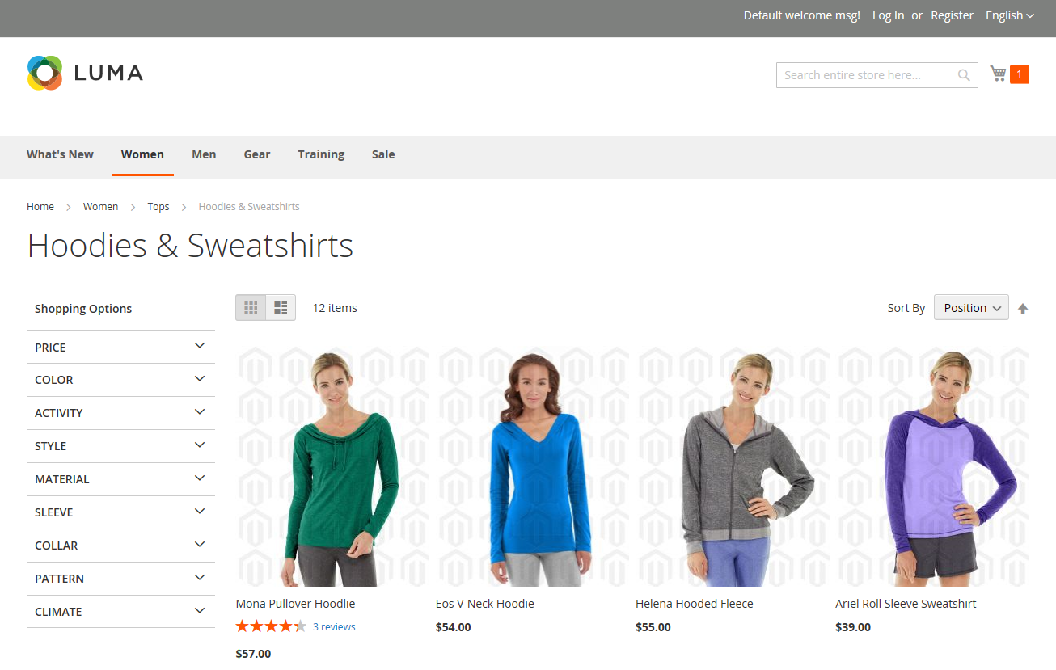Expand the Material filter chevron
Image resolution: width=1056 pixels, height=670 pixels.
(200, 478)
